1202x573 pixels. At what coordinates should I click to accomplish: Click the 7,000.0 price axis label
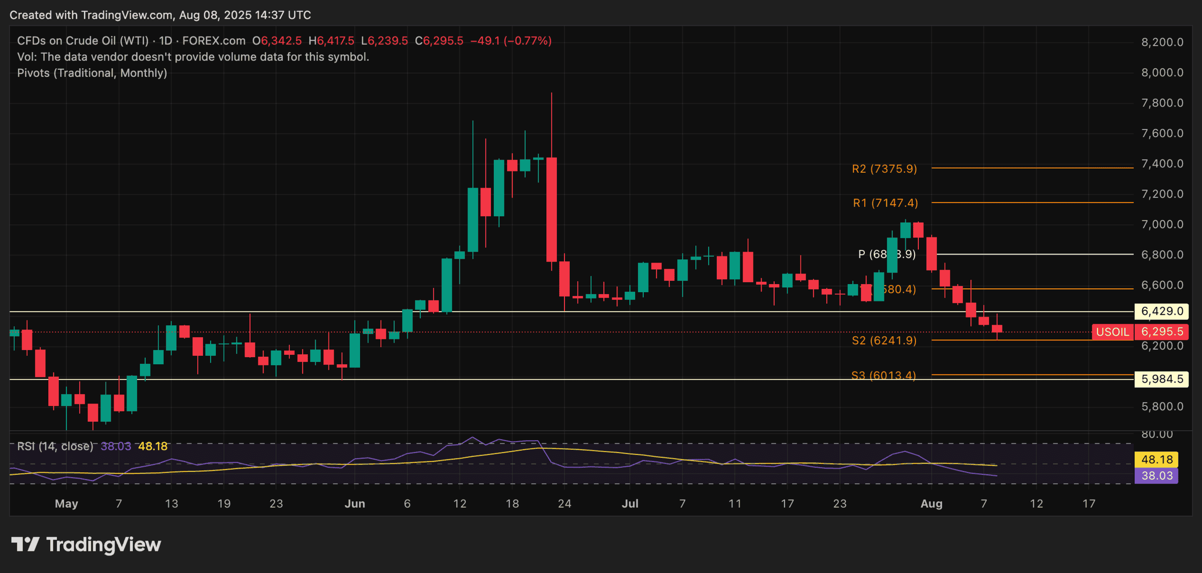coord(1162,224)
